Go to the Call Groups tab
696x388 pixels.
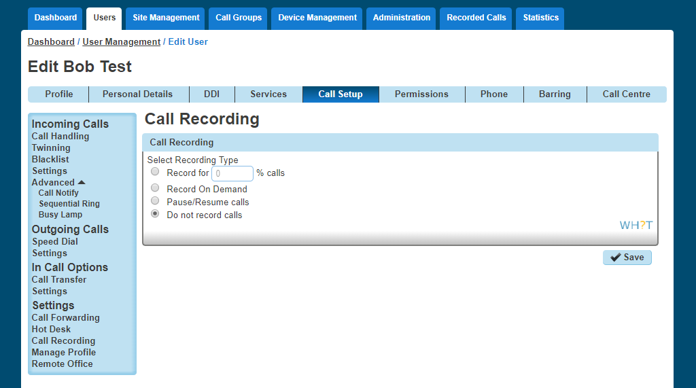click(239, 18)
